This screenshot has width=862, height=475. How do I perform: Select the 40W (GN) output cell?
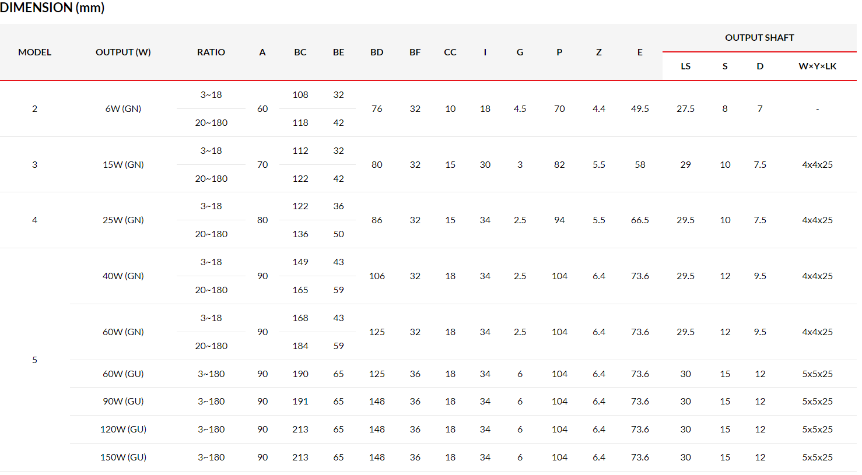coord(123,276)
